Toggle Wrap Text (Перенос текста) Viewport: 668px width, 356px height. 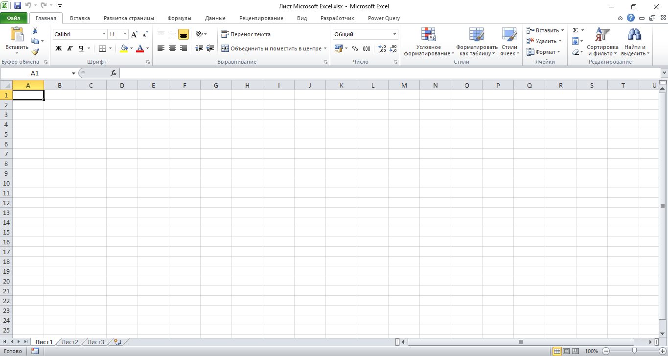click(x=246, y=34)
